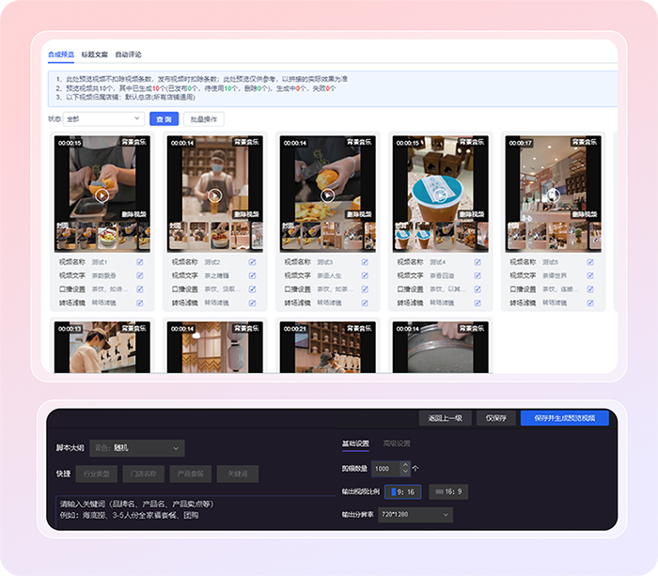Switch to the 标题文案 tab
The image size is (658, 576).
[95, 54]
